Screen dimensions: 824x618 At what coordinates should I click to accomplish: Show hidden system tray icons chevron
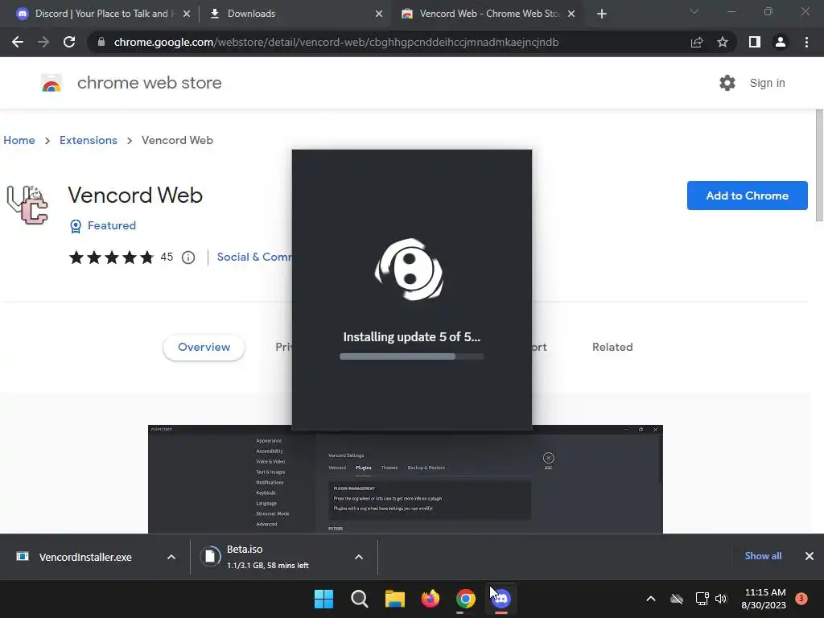[650, 599]
